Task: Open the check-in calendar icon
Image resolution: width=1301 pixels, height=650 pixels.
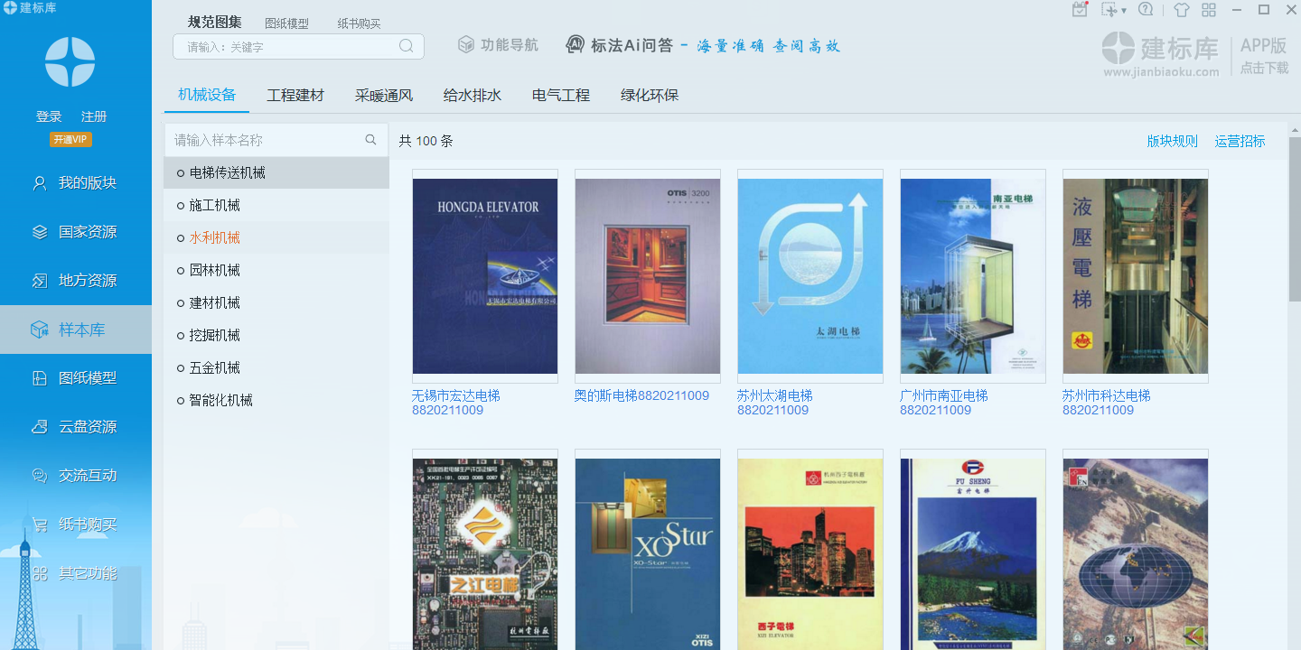Action: pos(1080,9)
